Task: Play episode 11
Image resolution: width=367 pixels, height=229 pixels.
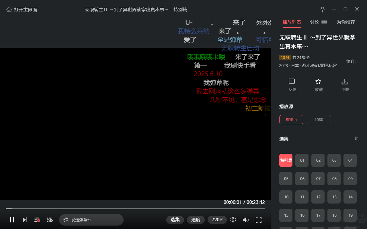Action: pyautogui.click(x=302, y=197)
